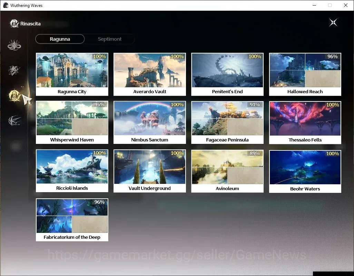Select the highlighted Rinascita region emblem

pyautogui.click(x=15, y=95)
